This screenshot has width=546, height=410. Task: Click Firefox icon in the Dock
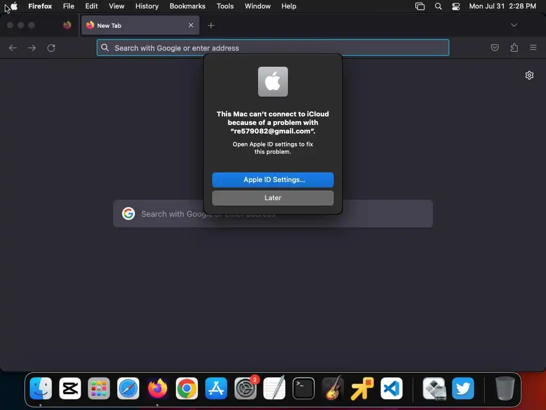tap(157, 388)
